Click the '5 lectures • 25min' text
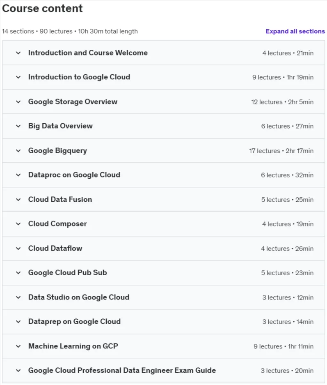 287,200
